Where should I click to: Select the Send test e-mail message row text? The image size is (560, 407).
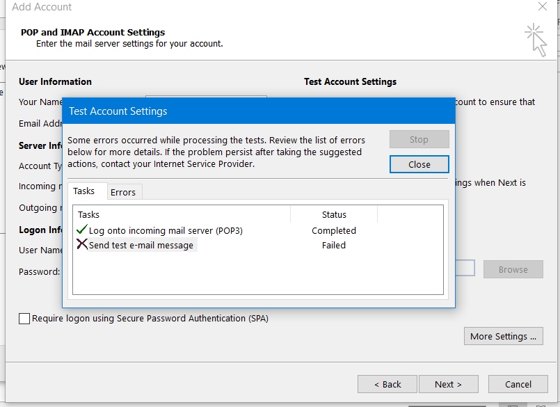(x=141, y=245)
